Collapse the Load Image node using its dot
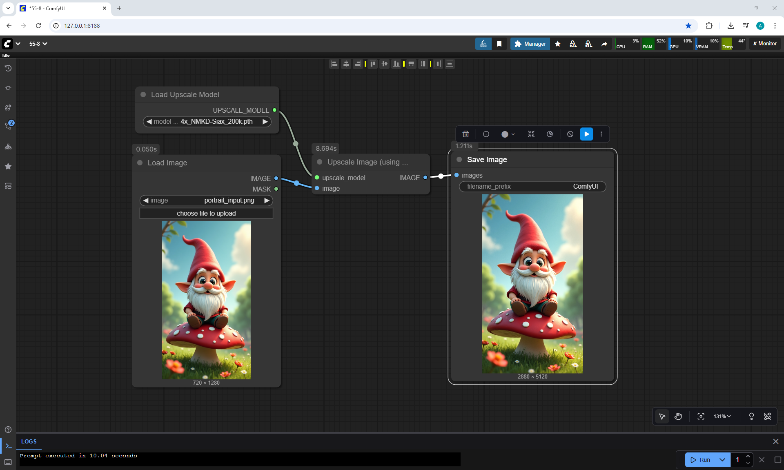 tap(140, 163)
